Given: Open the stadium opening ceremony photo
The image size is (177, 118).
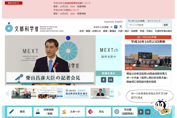Looking at the screenshot, I should coord(148,57).
